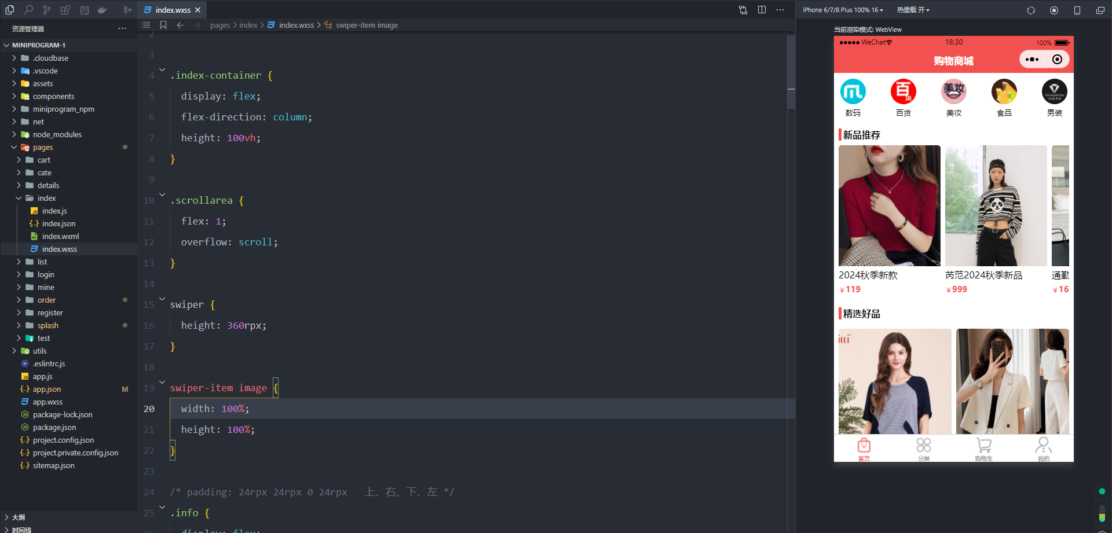Viewport: 1112px width, 533px height.
Task: Switch to the 分类 tab in the simulator
Action: 924,449
